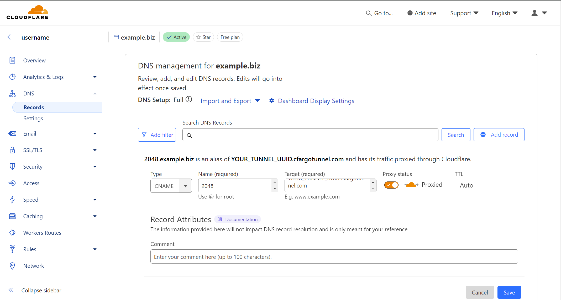
Task: Open the Overview page
Action: tap(34, 60)
